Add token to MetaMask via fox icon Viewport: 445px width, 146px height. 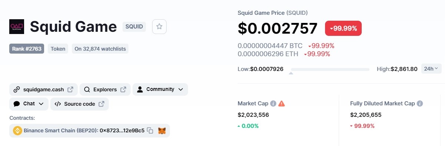click(162, 130)
